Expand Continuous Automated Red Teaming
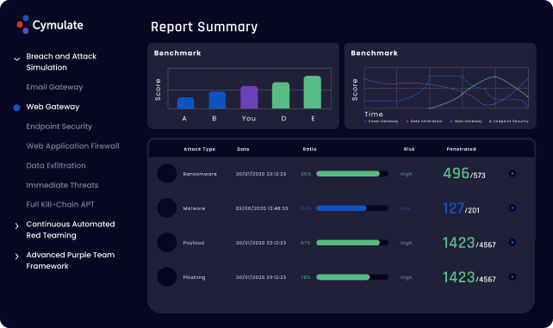Image resolution: width=553 pixels, height=328 pixels. tap(16, 226)
